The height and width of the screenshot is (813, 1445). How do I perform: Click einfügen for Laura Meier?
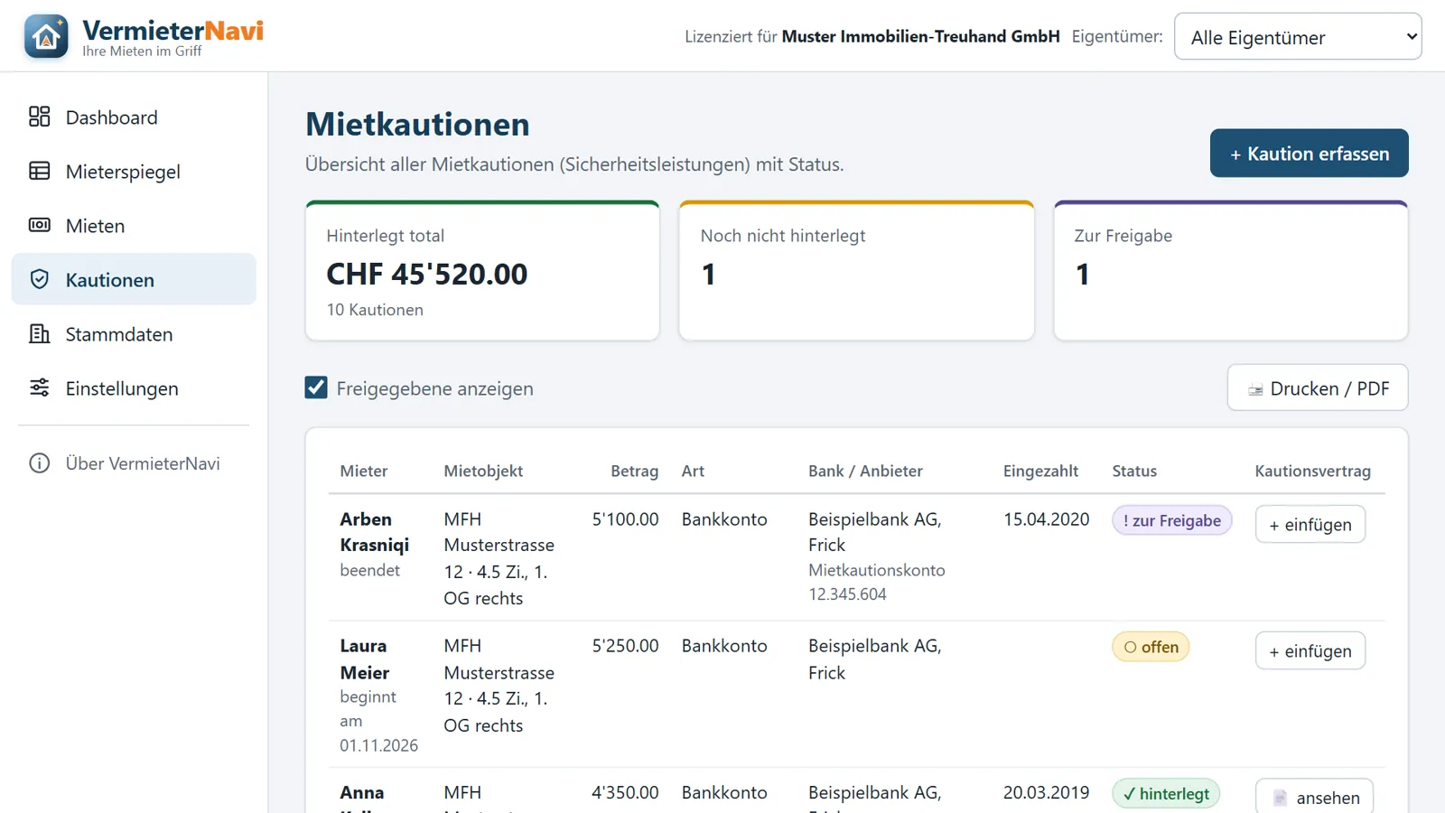pos(1310,651)
